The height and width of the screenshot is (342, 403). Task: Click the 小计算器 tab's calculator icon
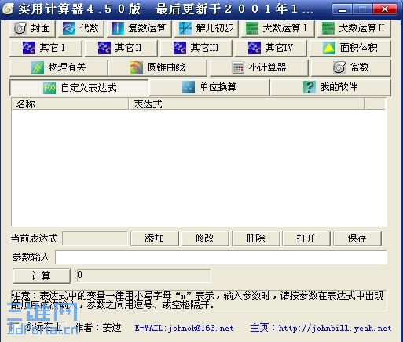(x=238, y=67)
